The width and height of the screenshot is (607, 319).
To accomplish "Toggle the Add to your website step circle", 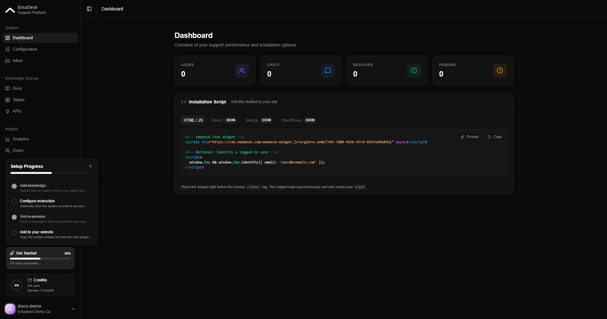I will 14,233.
